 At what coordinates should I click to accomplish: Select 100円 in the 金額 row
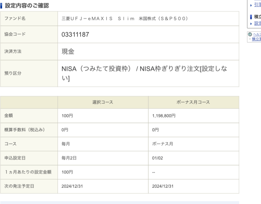pos(67,116)
